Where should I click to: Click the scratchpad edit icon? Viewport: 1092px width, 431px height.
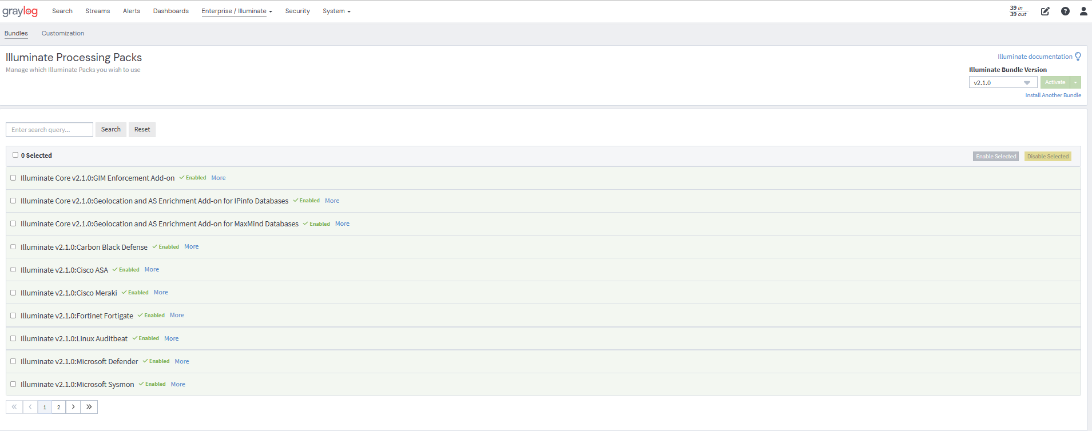1045,11
